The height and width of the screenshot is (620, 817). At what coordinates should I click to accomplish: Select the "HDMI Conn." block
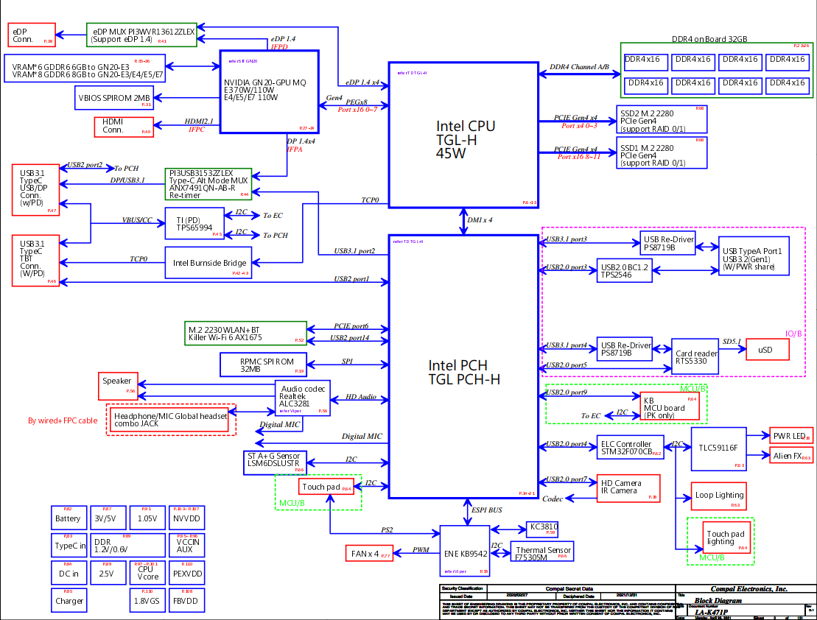click(x=124, y=127)
